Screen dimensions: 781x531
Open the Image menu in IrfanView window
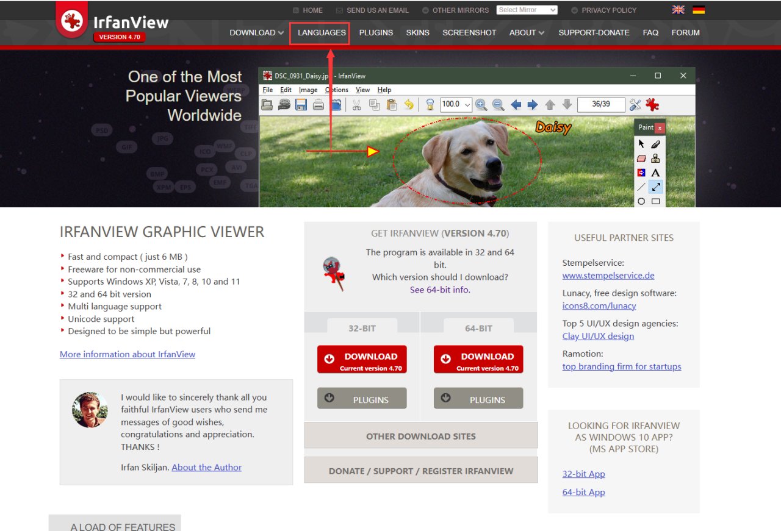(x=308, y=90)
